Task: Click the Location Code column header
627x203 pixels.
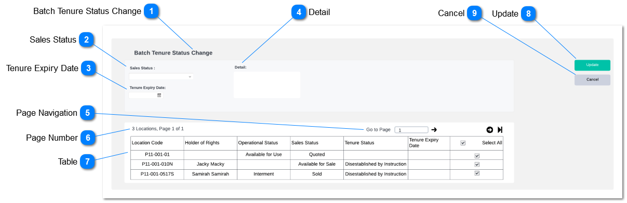Action: tap(157, 143)
